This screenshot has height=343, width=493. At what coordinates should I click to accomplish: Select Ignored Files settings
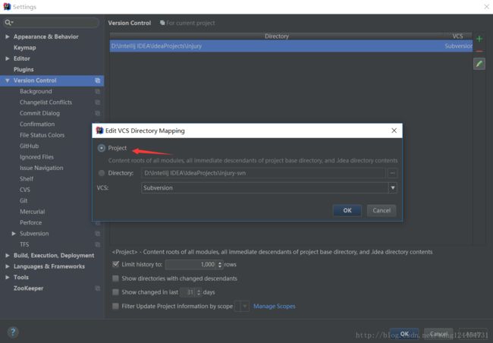click(x=36, y=157)
